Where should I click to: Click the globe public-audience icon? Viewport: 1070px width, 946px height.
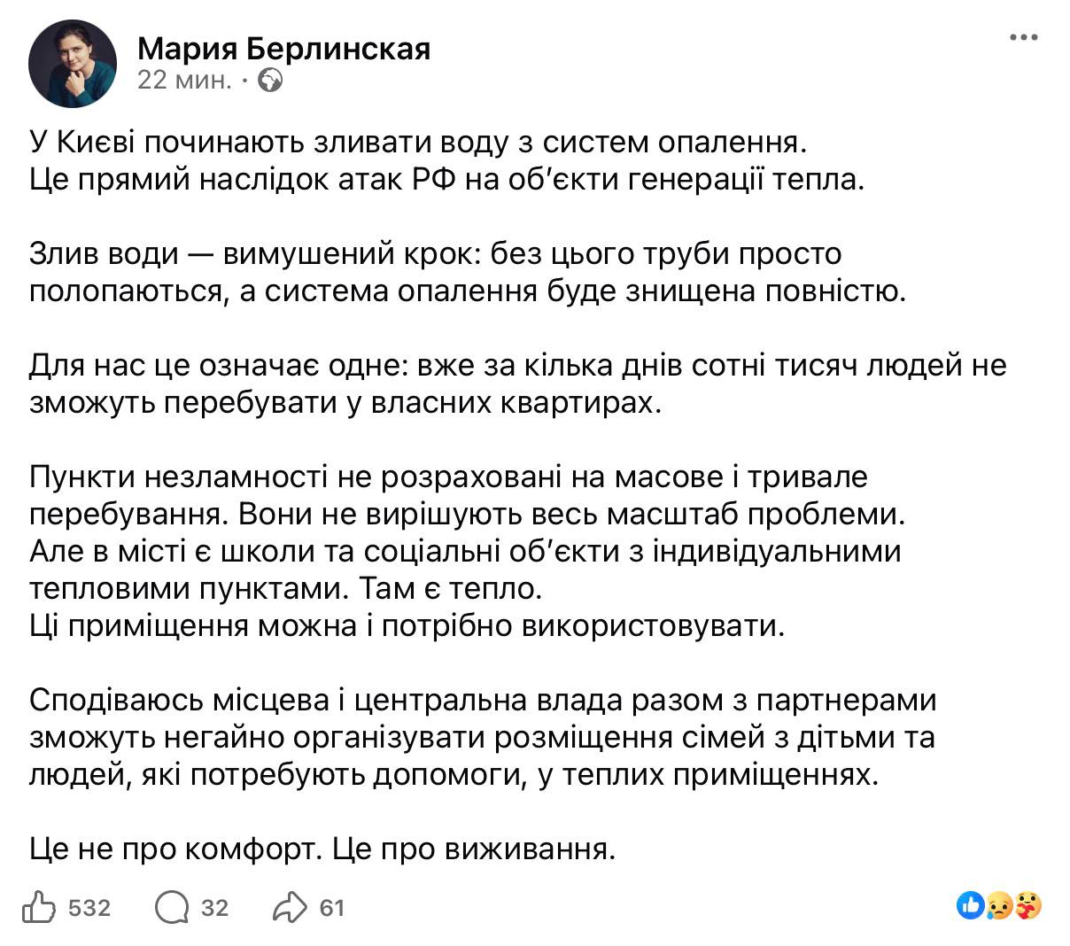coord(270,81)
